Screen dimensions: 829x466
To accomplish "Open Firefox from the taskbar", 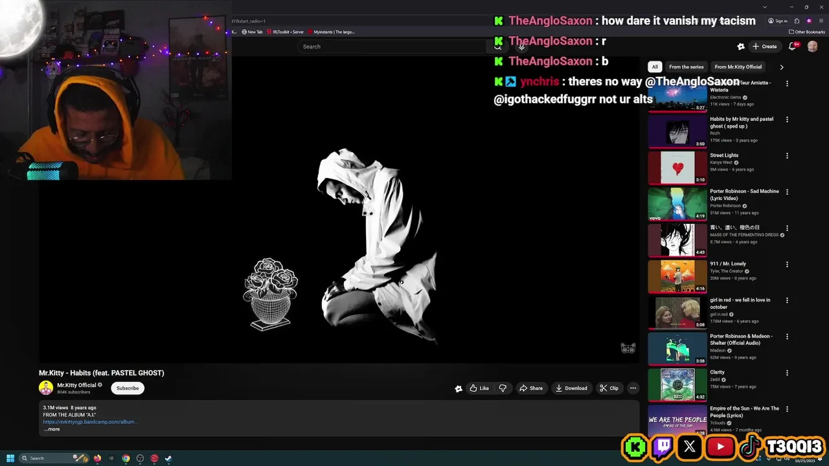I will click(x=97, y=458).
